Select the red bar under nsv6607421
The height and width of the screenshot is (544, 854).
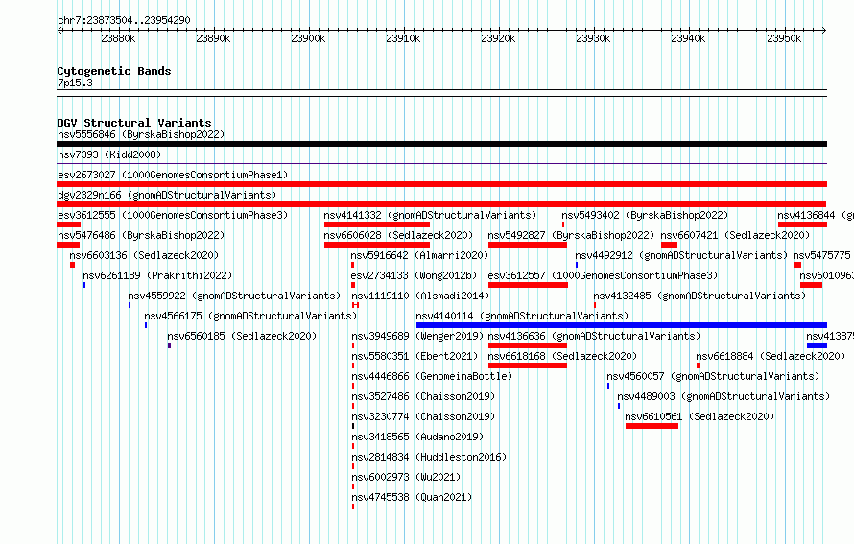(670, 245)
